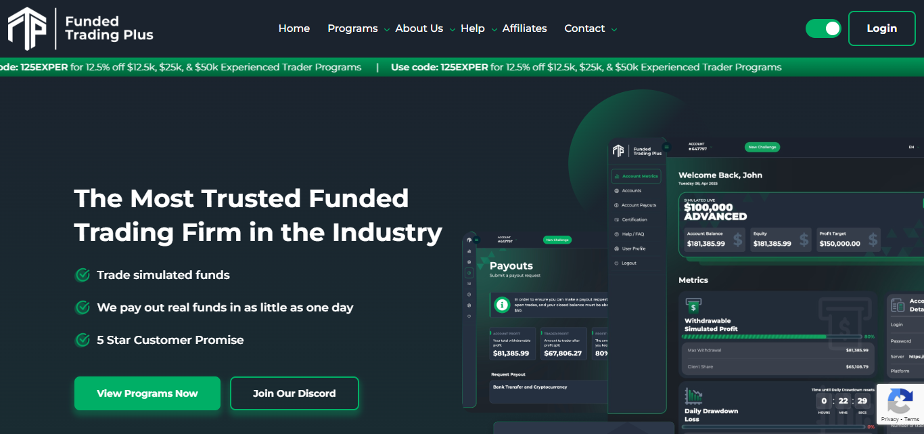Select Account Metrics in dashboard preview sidebar
The height and width of the screenshot is (434, 924).
point(636,176)
